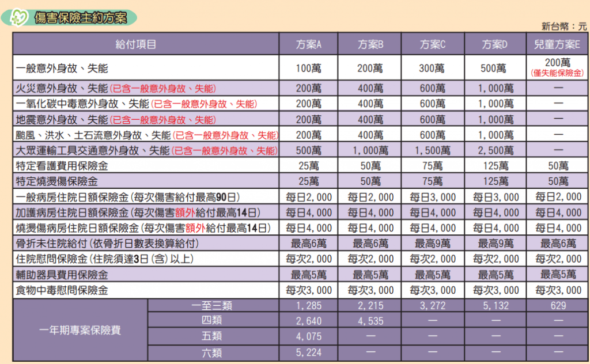
Task: Click the red note (僅失能保險金)
Action: tap(557, 73)
